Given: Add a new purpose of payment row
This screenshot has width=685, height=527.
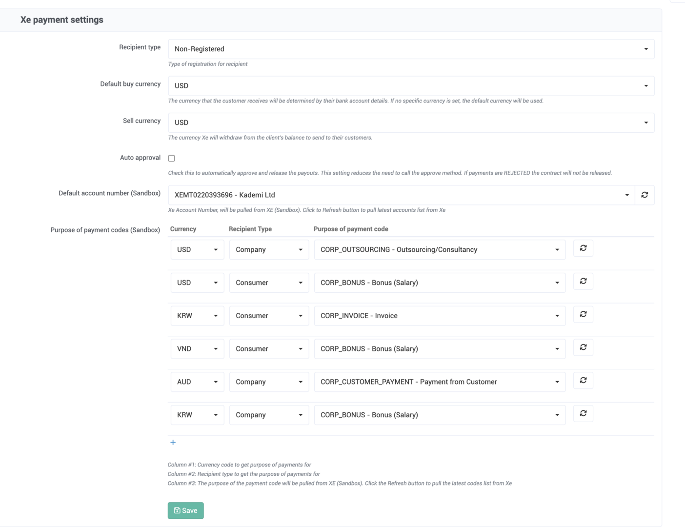Looking at the screenshot, I should pos(173,443).
